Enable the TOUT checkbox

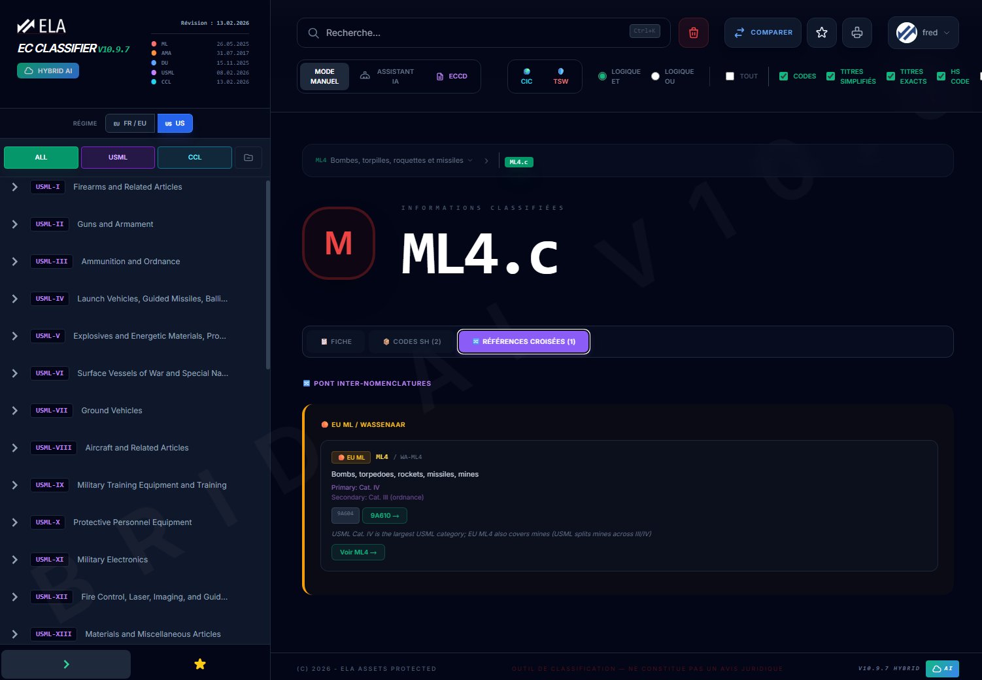click(730, 76)
